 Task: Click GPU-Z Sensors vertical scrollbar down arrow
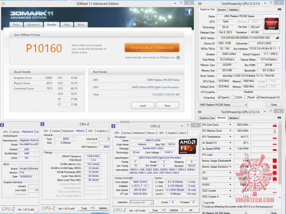280,197
